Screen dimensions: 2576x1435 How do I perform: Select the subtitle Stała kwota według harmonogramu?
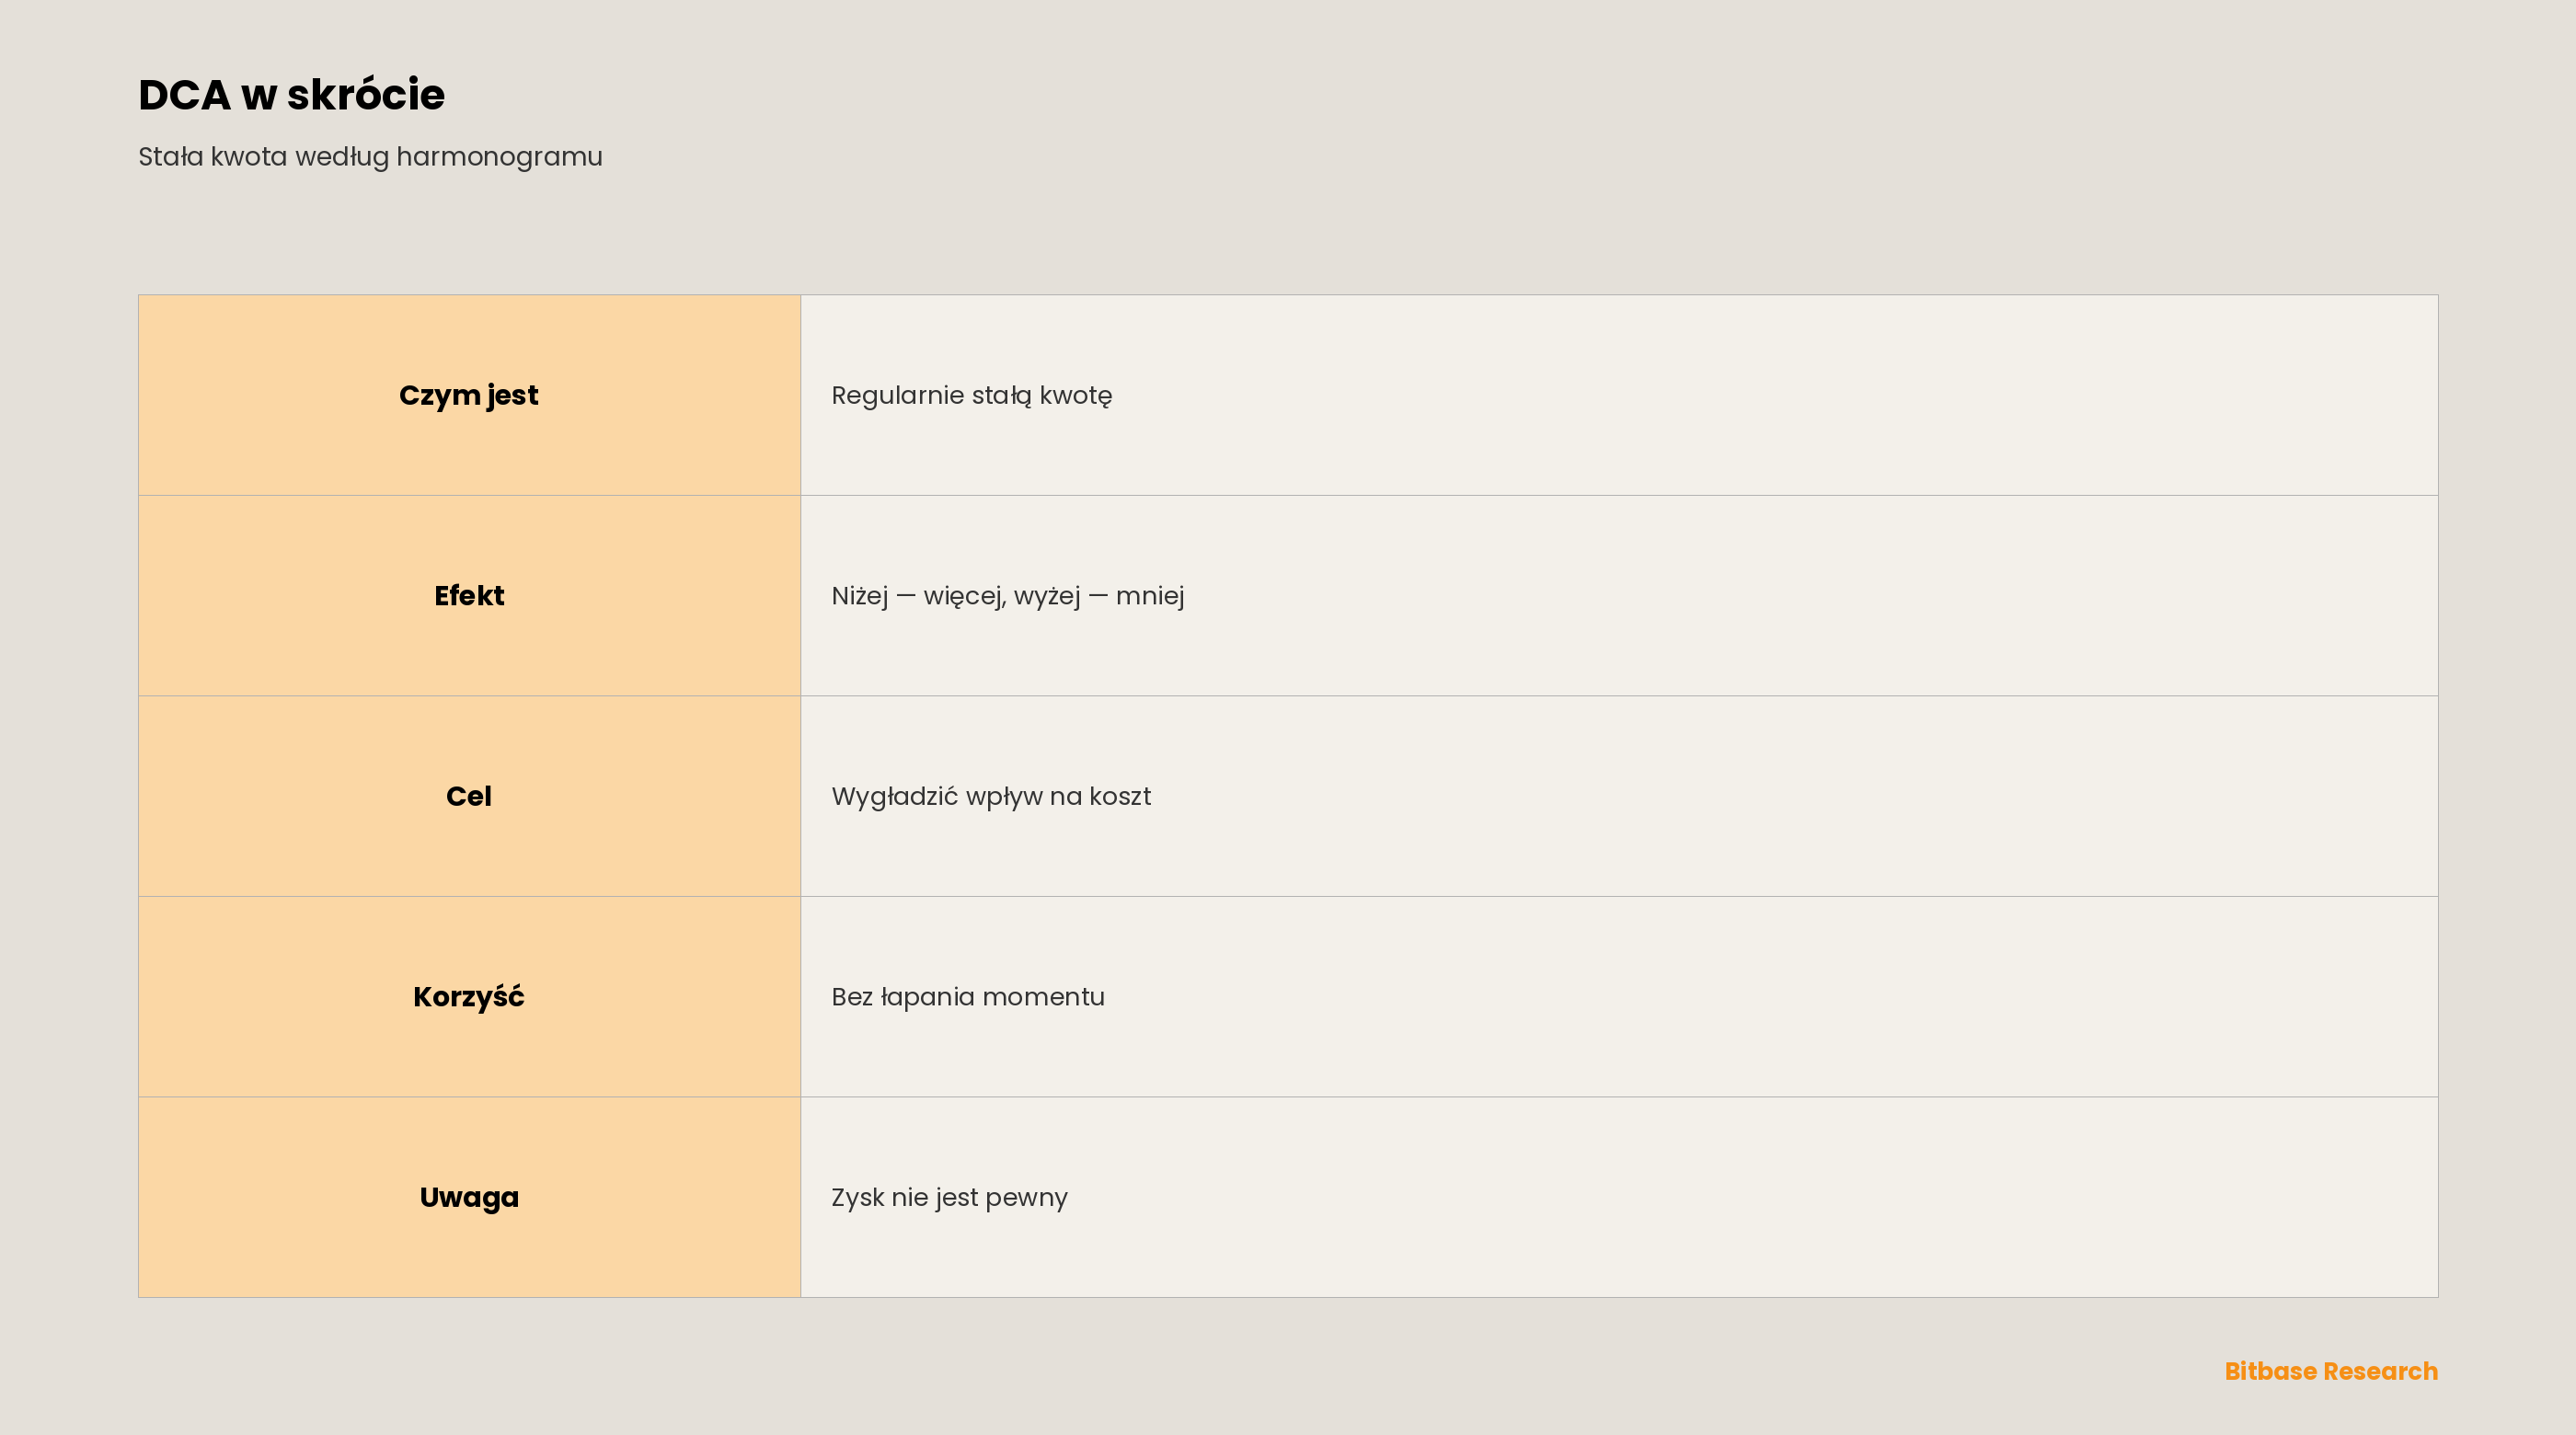(370, 158)
